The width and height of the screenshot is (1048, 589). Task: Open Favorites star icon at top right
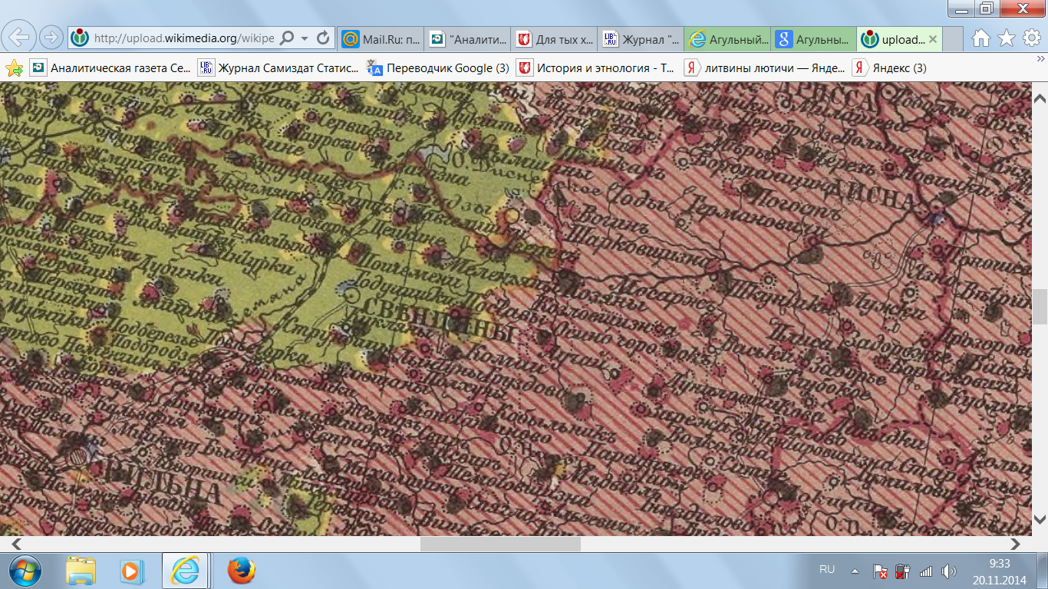pyautogui.click(x=1007, y=38)
